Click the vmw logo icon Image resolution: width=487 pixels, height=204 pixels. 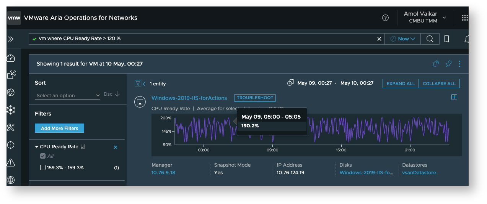(x=14, y=18)
